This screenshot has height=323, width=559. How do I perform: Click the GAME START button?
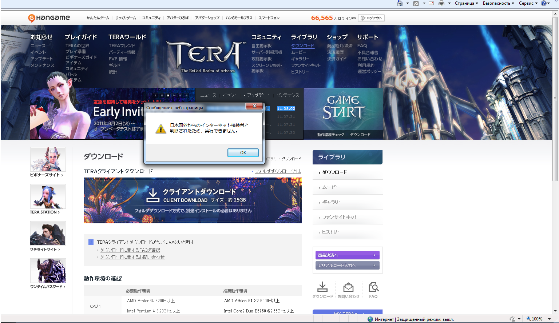(x=343, y=109)
